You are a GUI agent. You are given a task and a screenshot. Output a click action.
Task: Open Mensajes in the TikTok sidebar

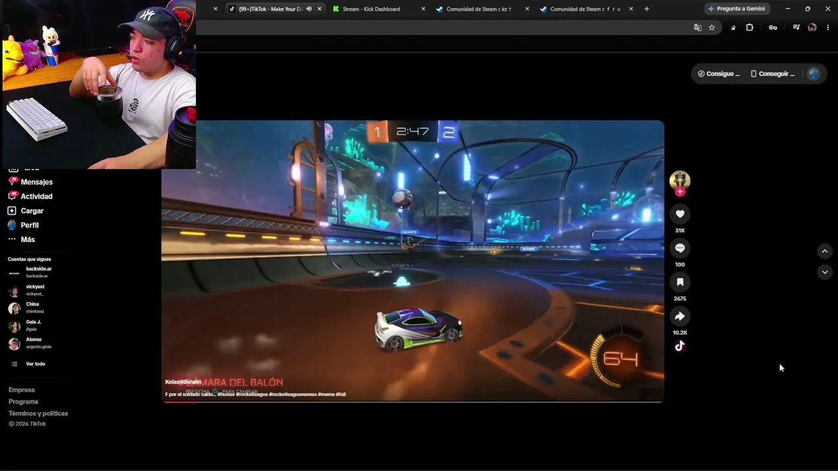click(x=30, y=182)
